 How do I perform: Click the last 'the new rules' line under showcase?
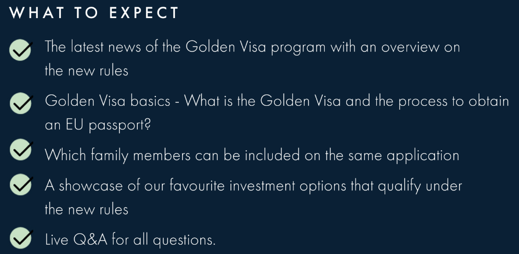(86, 210)
